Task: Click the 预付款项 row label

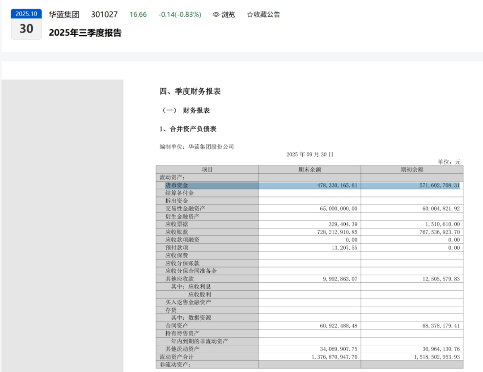Action: (177, 248)
